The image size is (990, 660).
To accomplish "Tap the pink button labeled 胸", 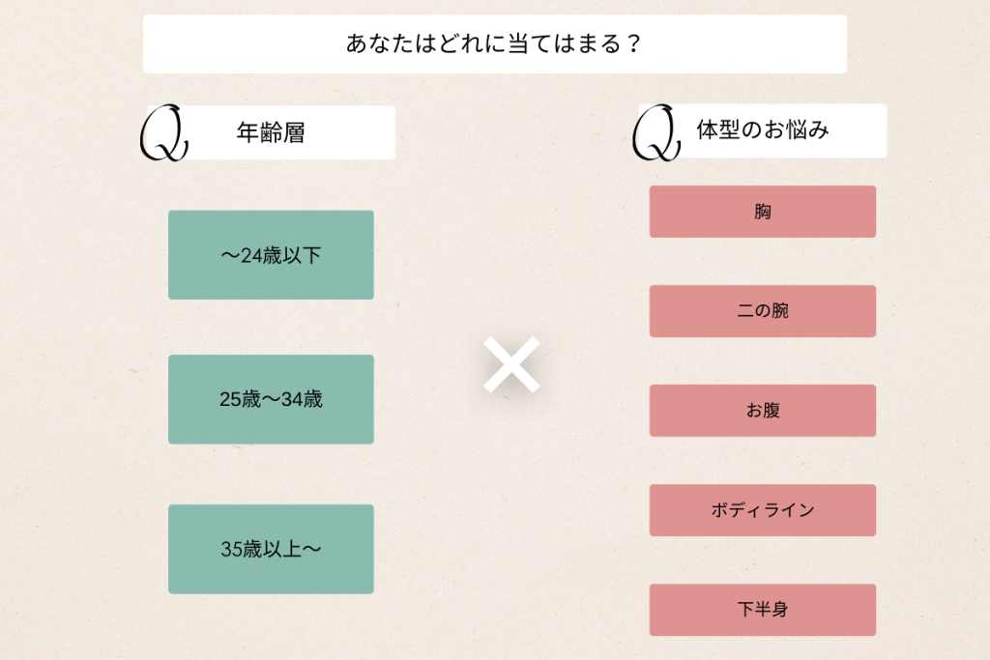I will pyautogui.click(x=762, y=212).
